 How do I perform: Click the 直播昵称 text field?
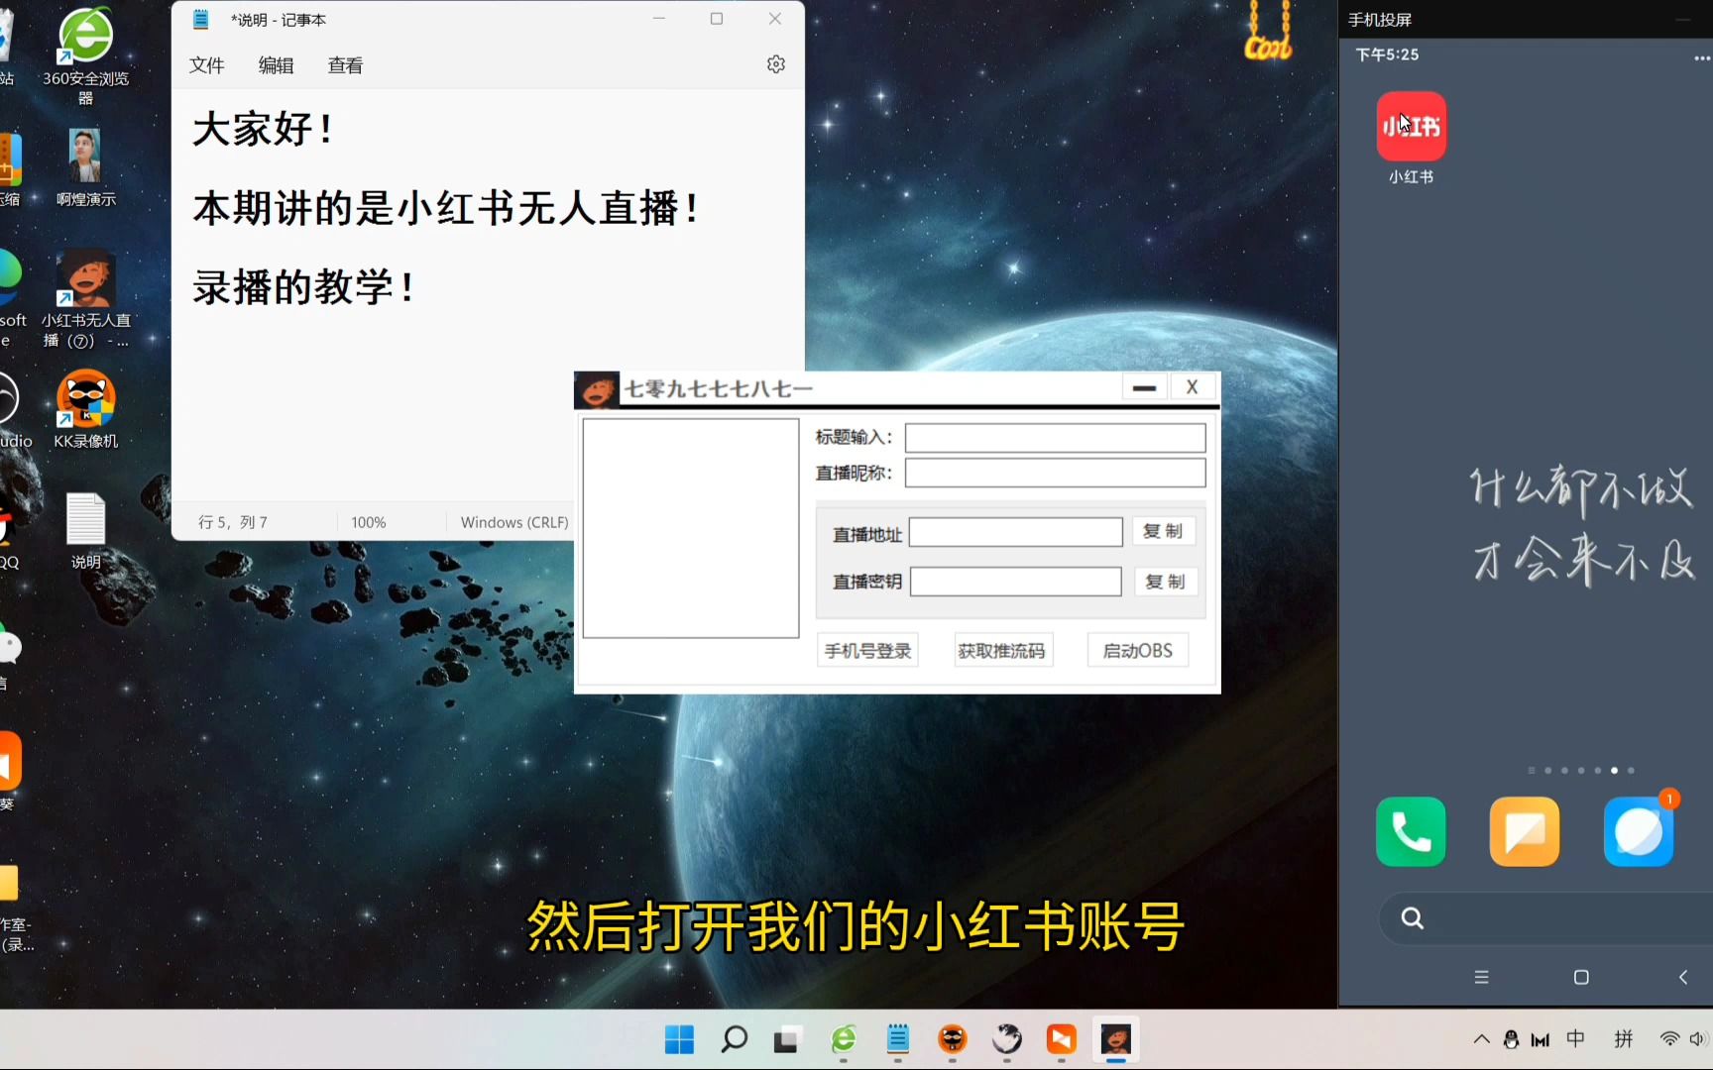point(1055,473)
